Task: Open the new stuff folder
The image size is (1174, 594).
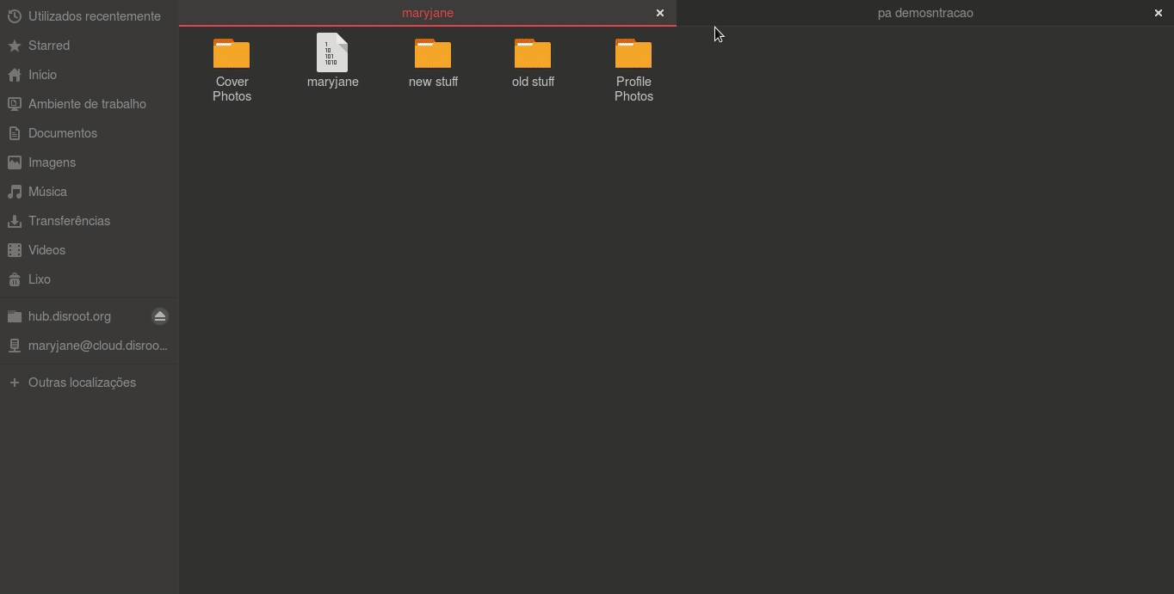Action: point(433,55)
